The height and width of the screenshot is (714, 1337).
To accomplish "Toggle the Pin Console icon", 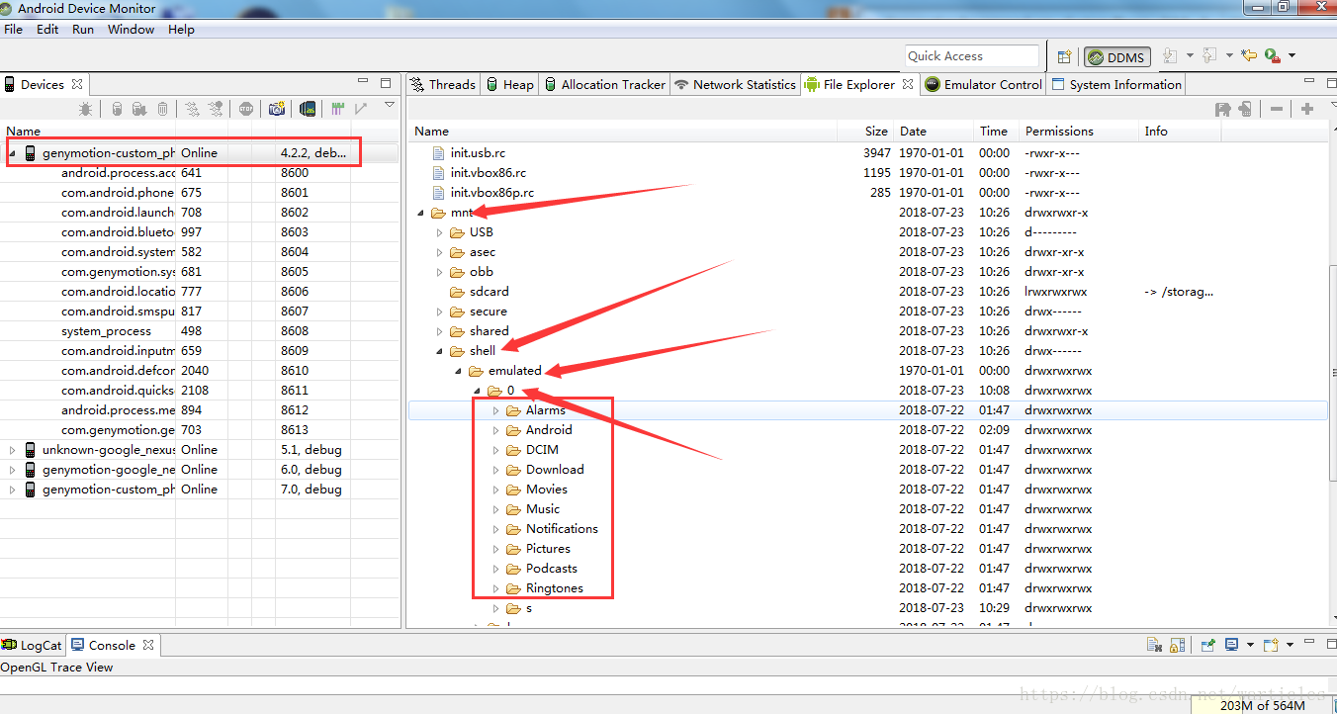I will tap(1207, 645).
